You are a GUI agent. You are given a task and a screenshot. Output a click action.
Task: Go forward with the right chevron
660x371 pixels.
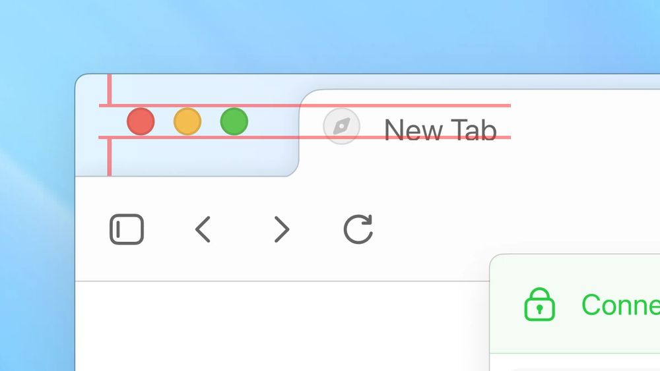pyautogui.click(x=282, y=229)
